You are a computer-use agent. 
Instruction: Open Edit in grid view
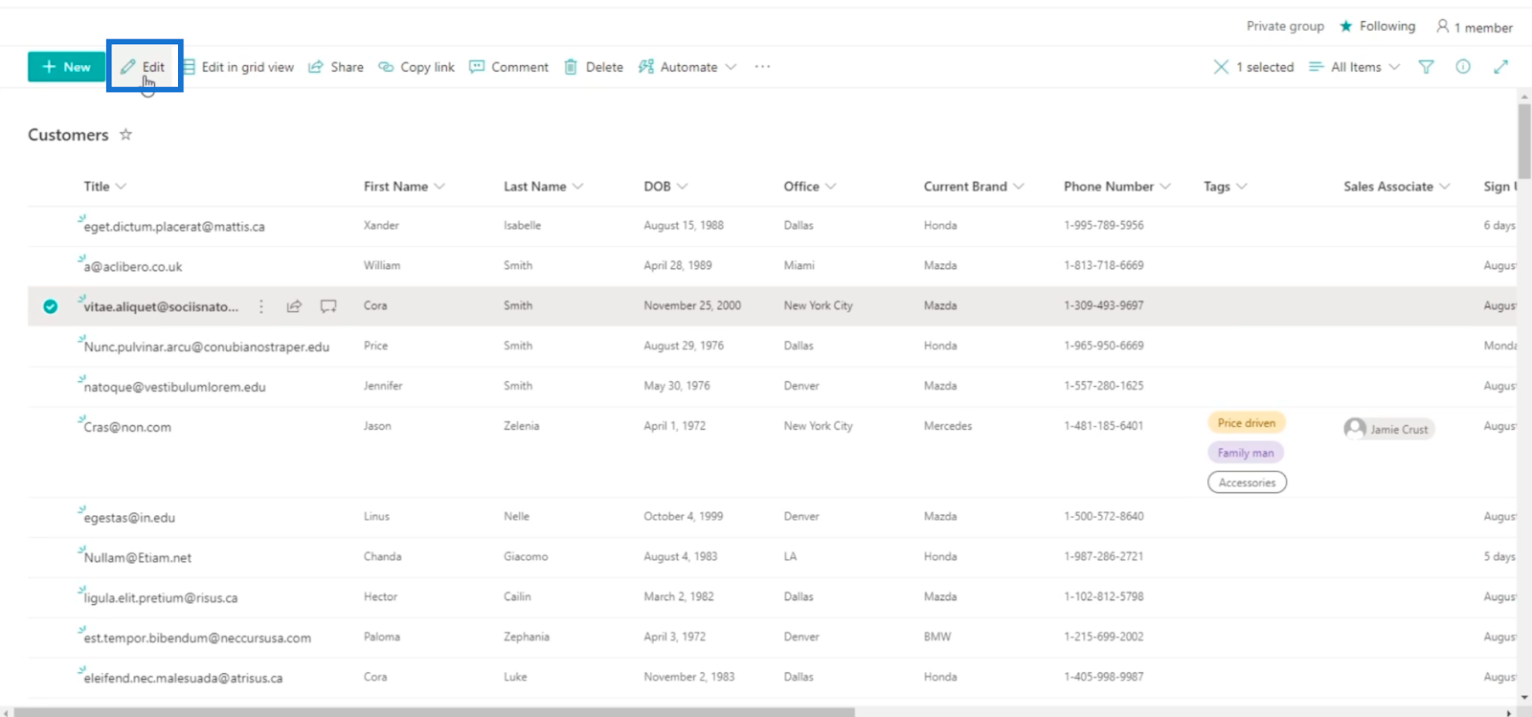(x=238, y=67)
